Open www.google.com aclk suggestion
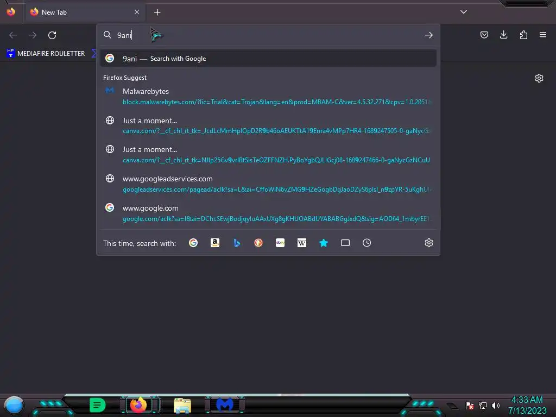Screen dimensions: 556x417 [268, 213]
